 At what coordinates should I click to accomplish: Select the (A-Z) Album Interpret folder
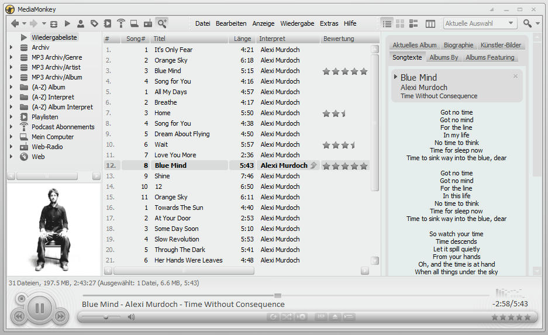(62, 107)
